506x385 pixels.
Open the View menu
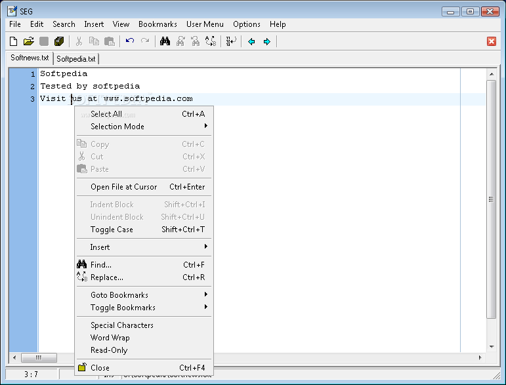[121, 24]
